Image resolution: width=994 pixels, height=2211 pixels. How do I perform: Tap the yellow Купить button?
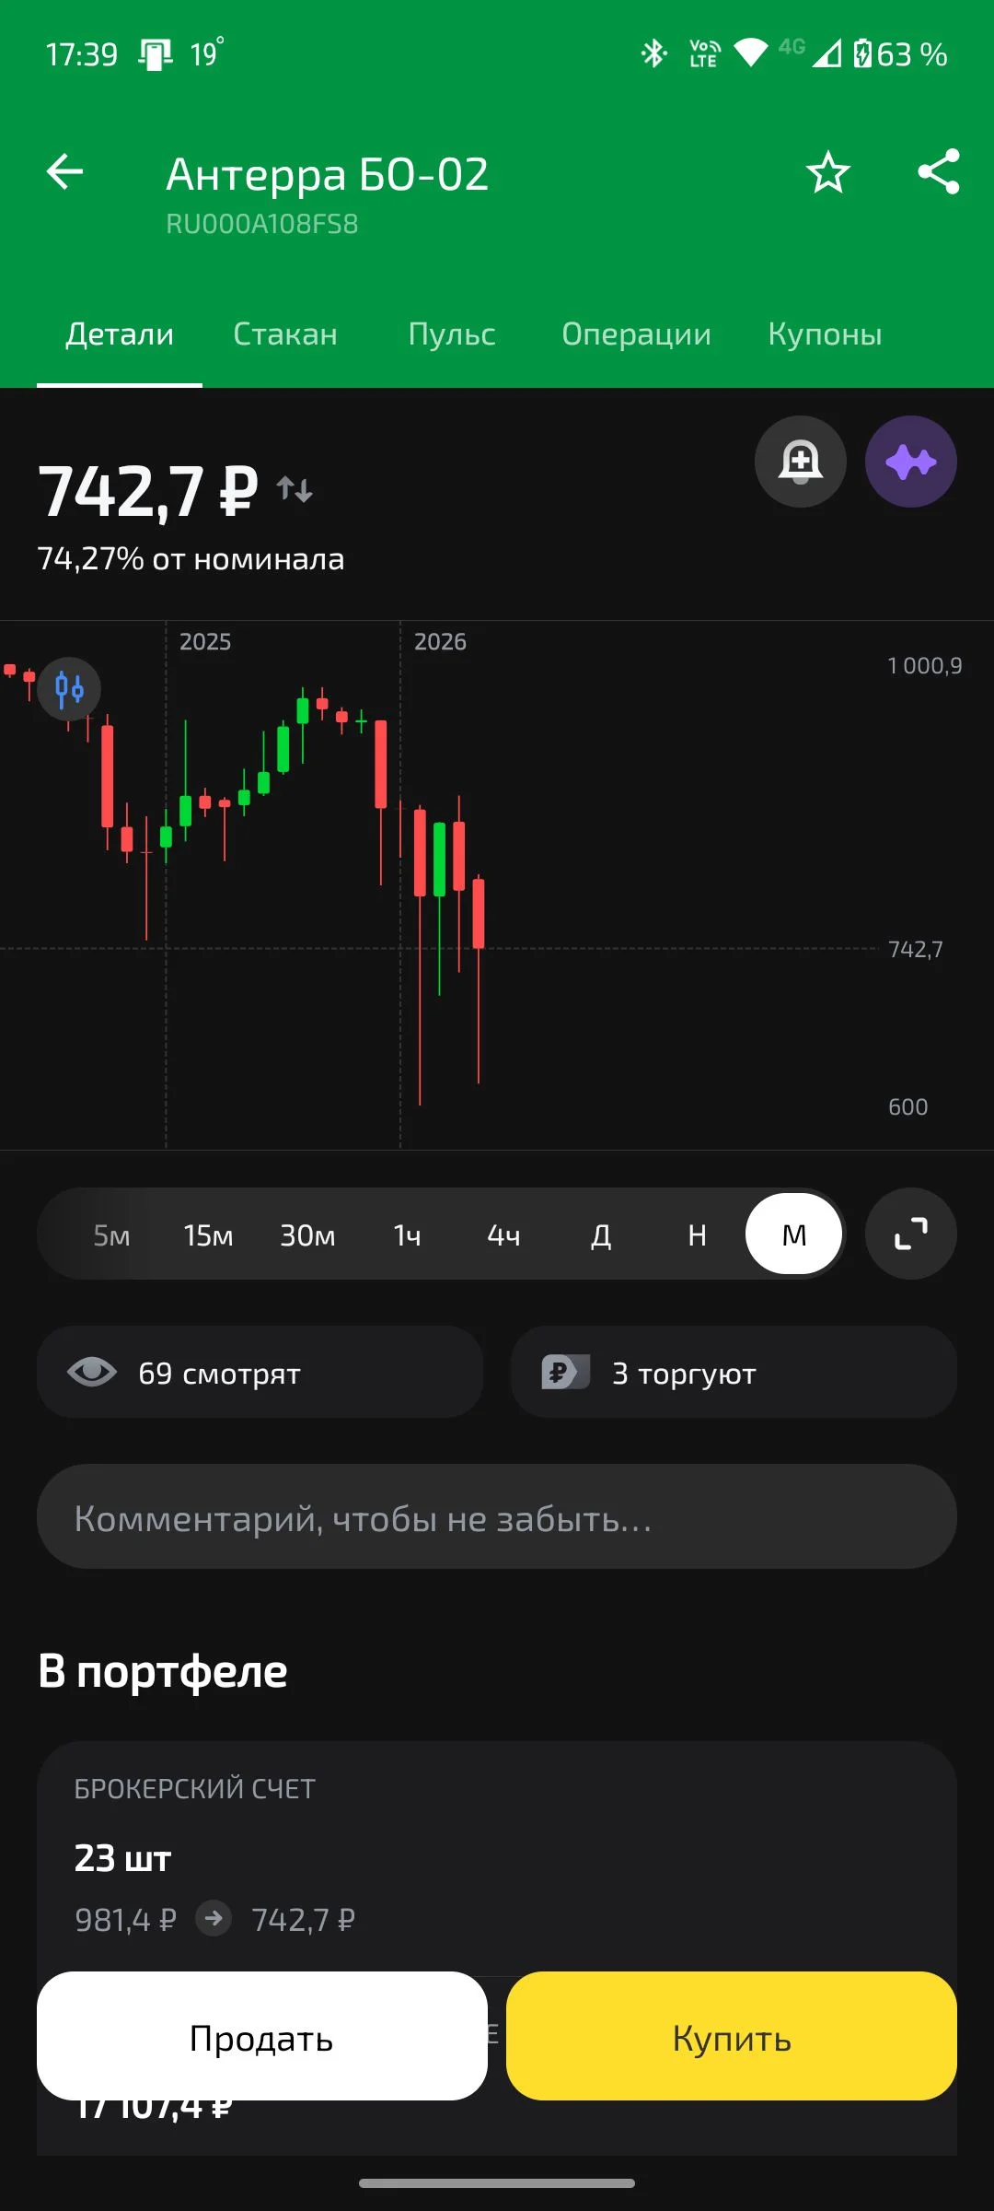pyautogui.click(x=732, y=2036)
